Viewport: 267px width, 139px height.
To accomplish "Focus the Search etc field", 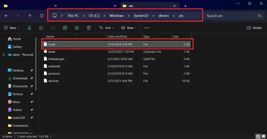I will pos(234,16).
